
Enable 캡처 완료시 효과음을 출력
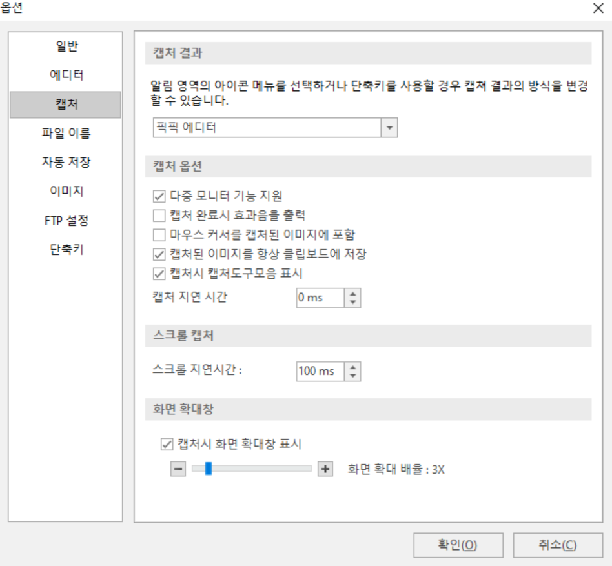coord(159,216)
